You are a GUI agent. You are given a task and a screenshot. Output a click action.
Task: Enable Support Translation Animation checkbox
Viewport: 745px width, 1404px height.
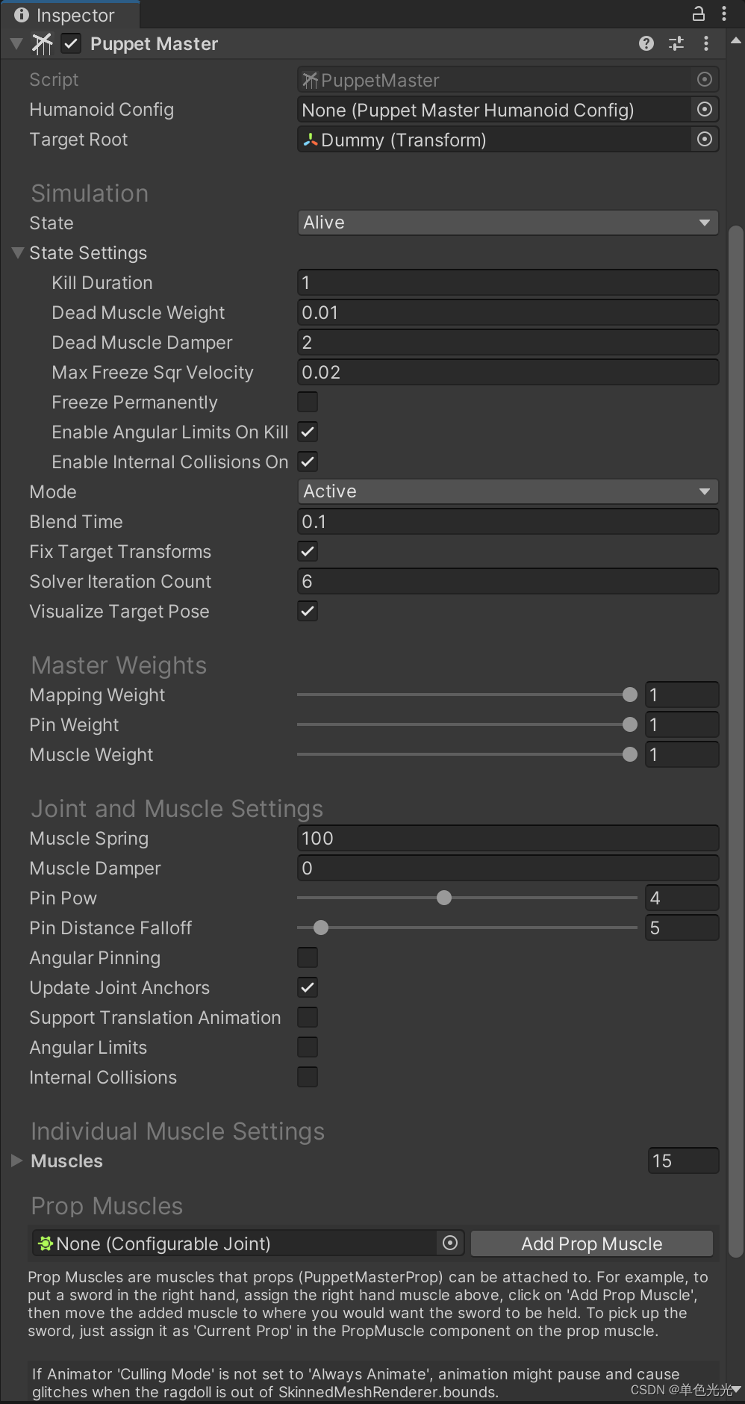[308, 1017]
